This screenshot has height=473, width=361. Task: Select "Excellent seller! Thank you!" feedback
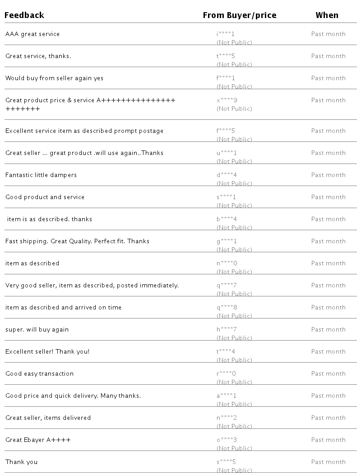47,352
